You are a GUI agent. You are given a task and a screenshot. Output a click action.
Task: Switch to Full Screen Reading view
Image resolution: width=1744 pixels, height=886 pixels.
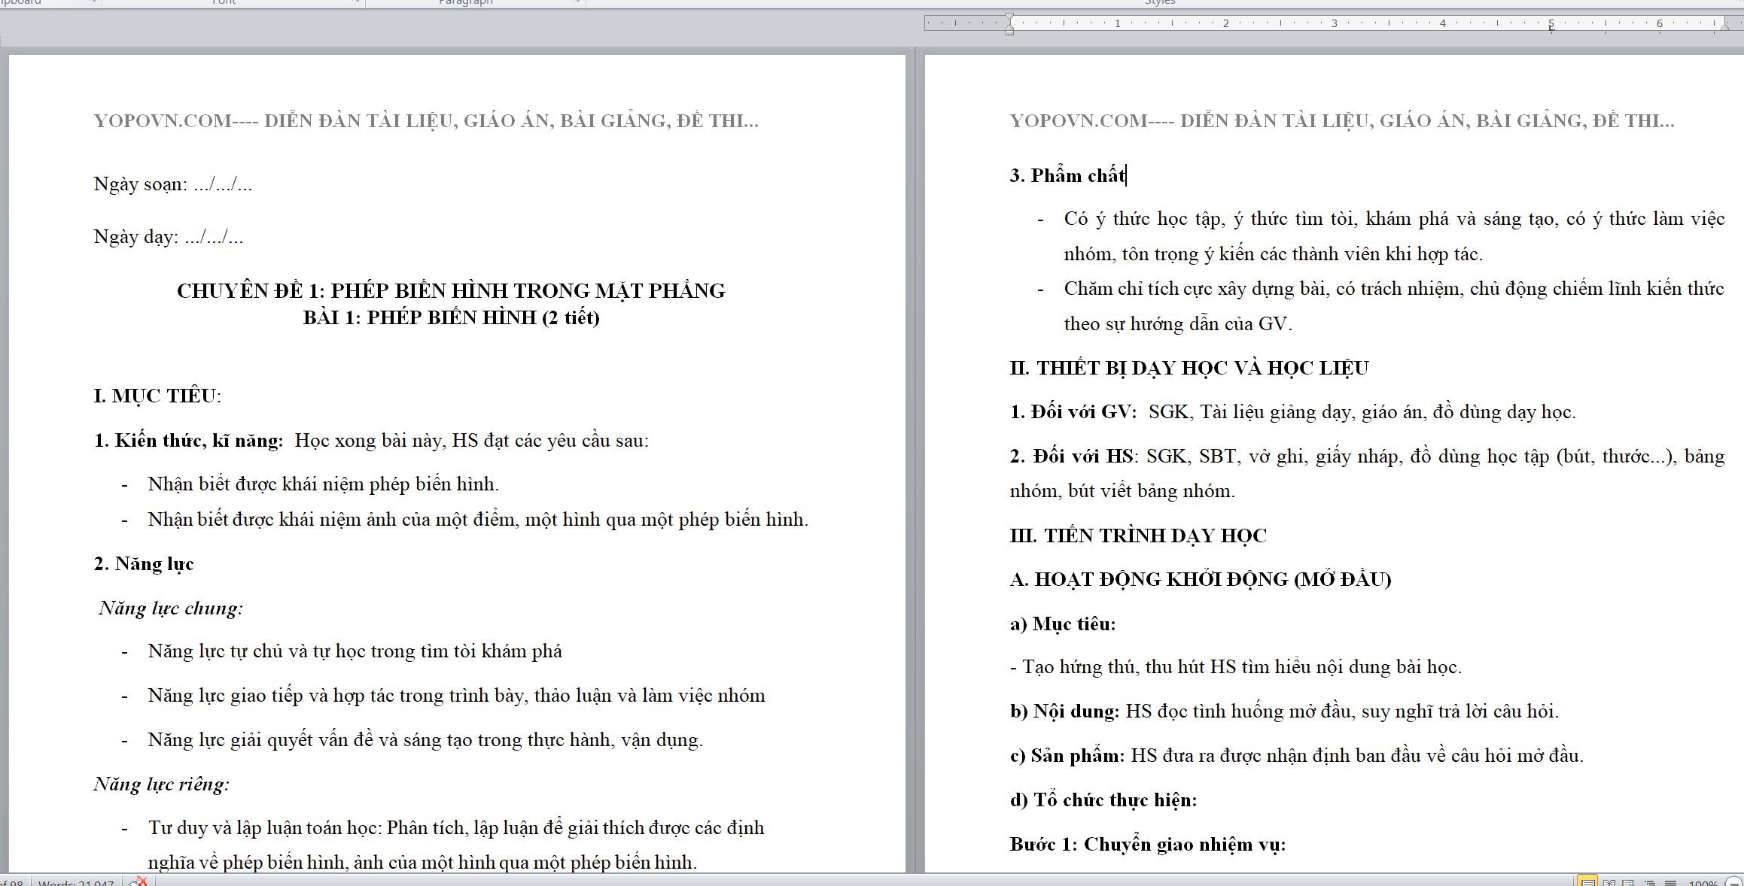(1609, 882)
